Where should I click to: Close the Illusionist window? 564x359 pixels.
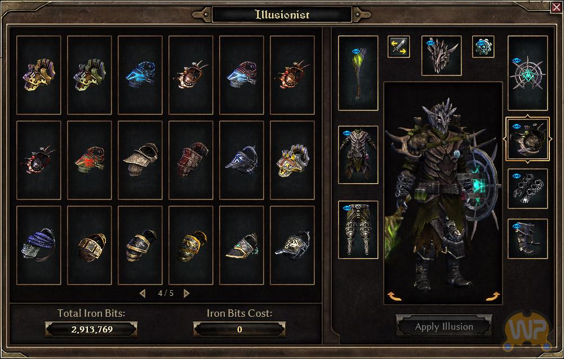(x=556, y=7)
